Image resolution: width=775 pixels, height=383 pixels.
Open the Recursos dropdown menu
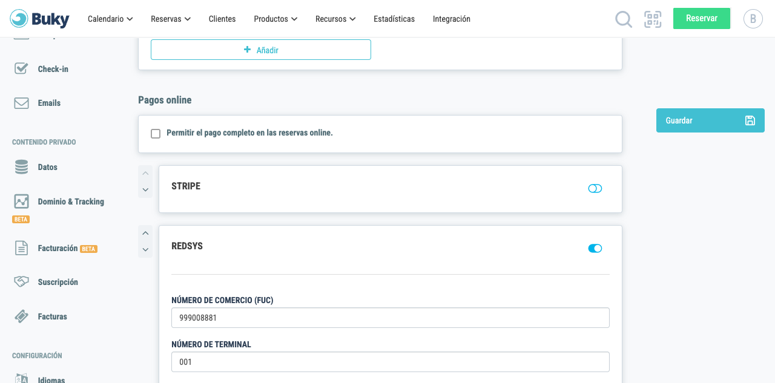pos(335,19)
